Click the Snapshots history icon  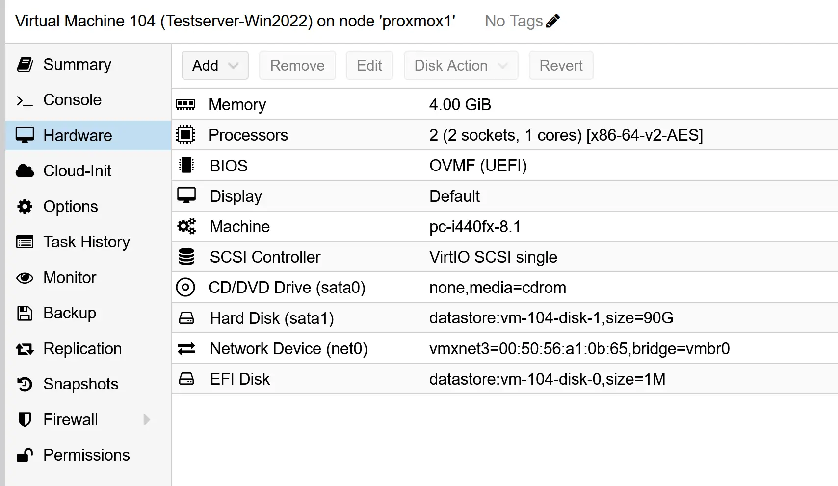coord(25,384)
